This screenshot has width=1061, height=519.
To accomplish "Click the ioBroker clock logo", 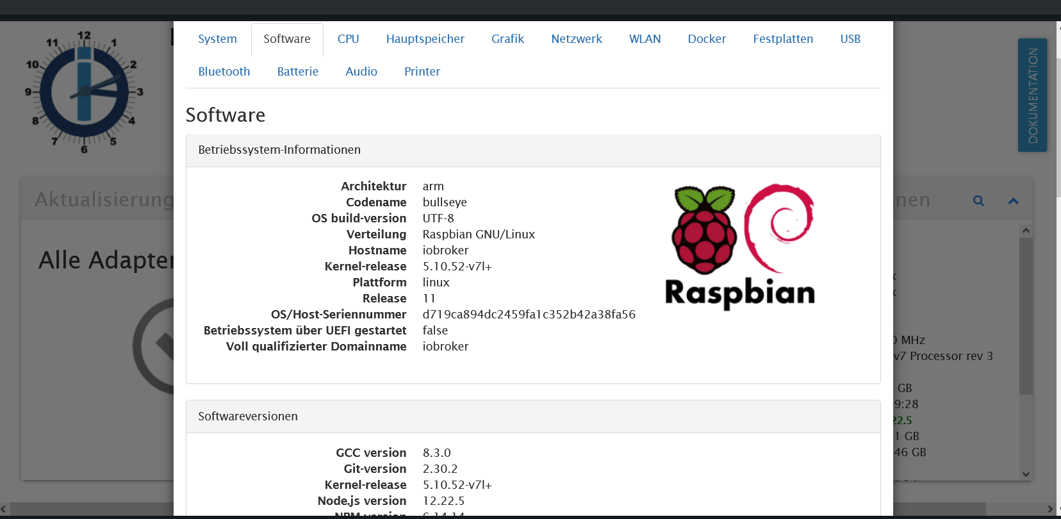I will (85, 92).
